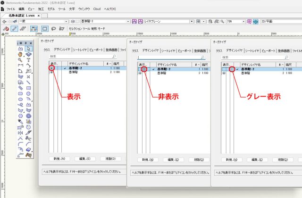Click invisible column for 基準階-2 in middle Organizer
Screen dimensions: 302x198
coord(144,69)
